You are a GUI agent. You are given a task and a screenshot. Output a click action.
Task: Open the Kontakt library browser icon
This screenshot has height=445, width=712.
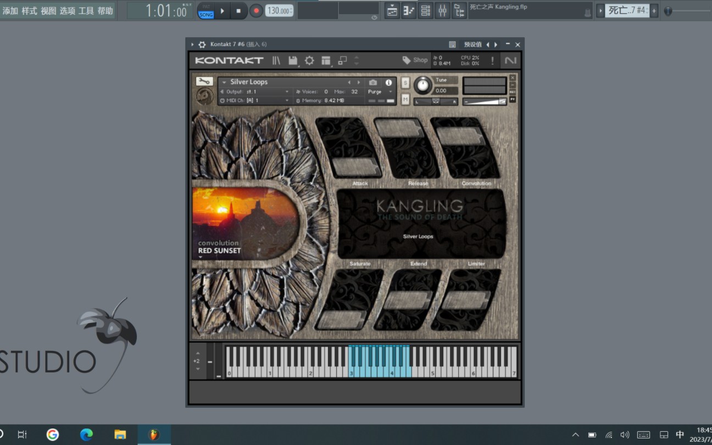(276, 60)
